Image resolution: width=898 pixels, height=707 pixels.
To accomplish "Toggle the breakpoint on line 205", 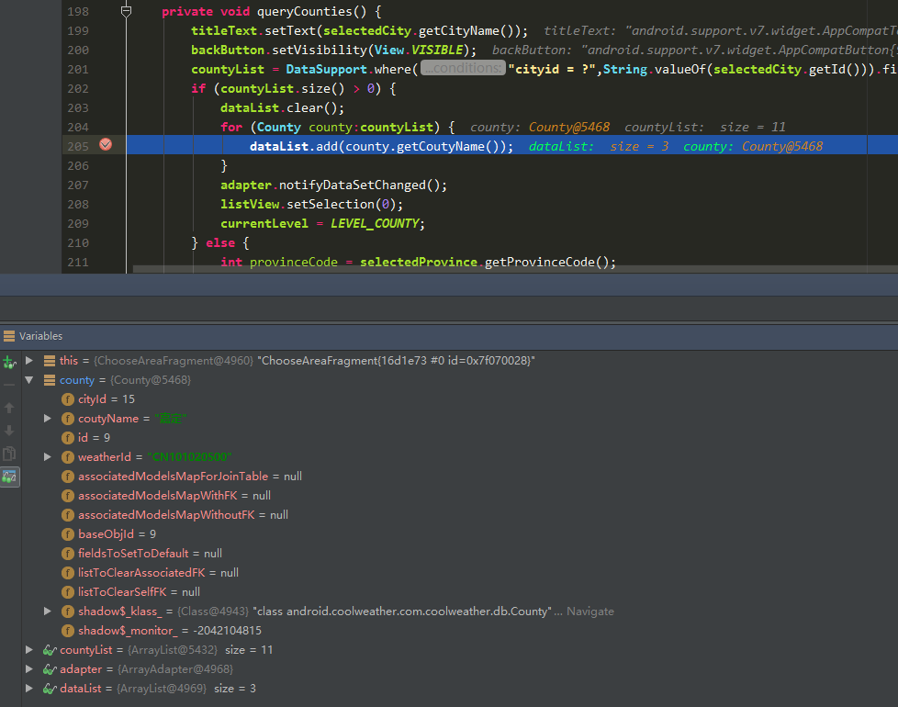I will tap(106, 145).
